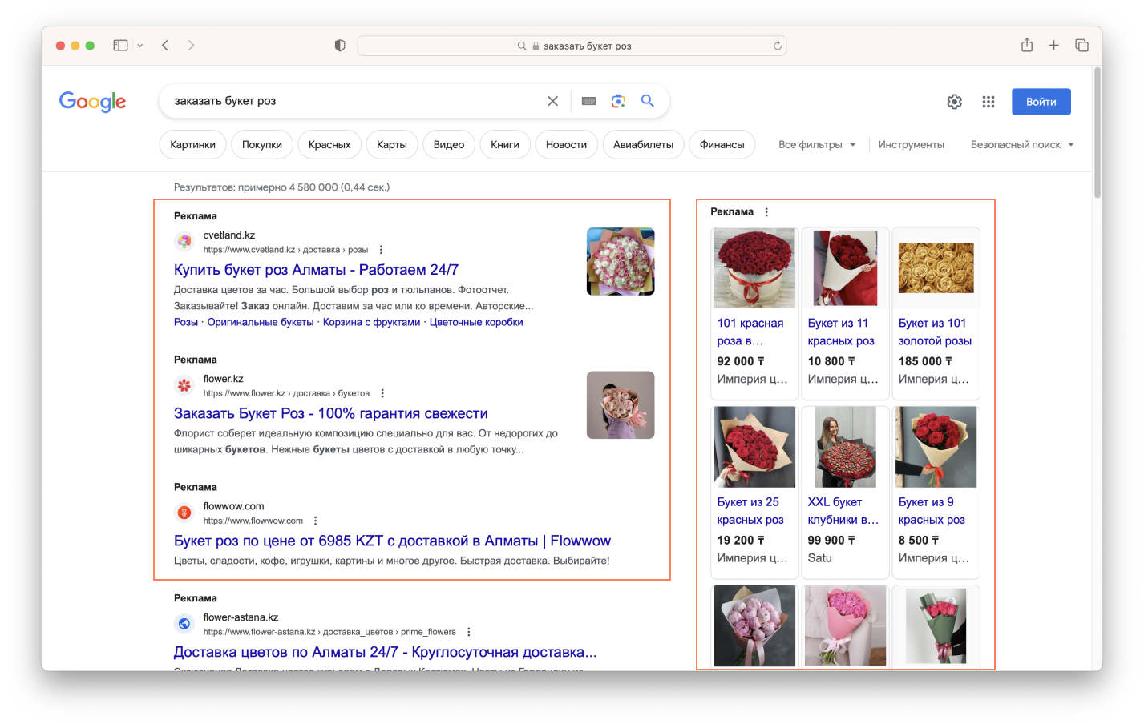Image resolution: width=1144 pixels, height=724 pixels.
Task: Open product link Букет из 25 красных роз
Action: pyautogui.click(x=750, y=510)
